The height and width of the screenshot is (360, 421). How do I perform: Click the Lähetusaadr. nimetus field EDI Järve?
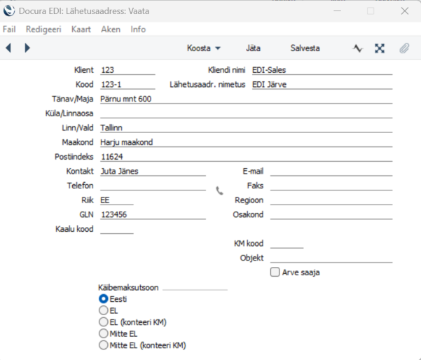322,85
